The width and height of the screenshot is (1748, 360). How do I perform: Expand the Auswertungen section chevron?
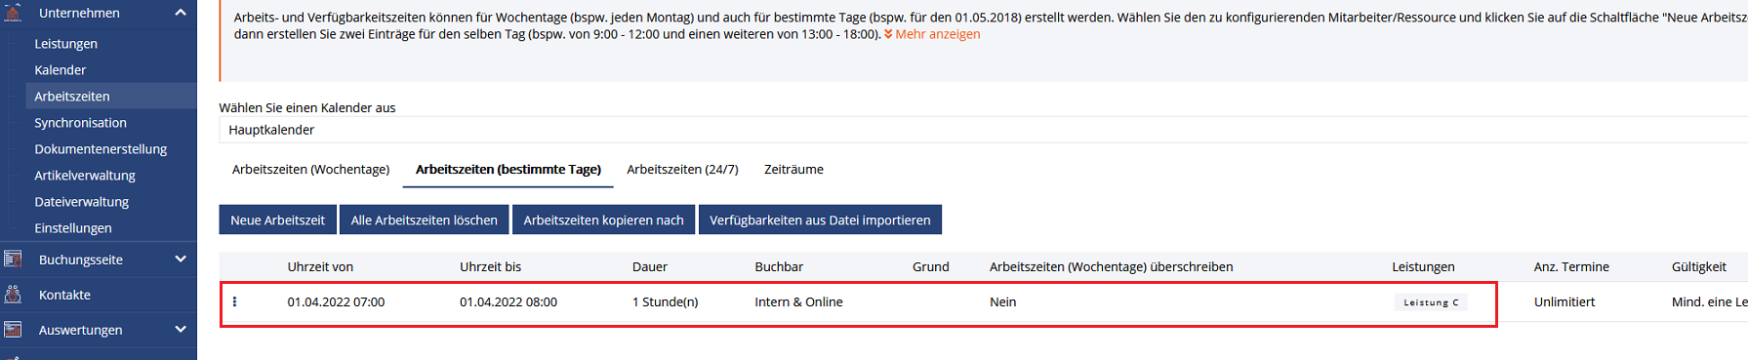tap(181, 329)
